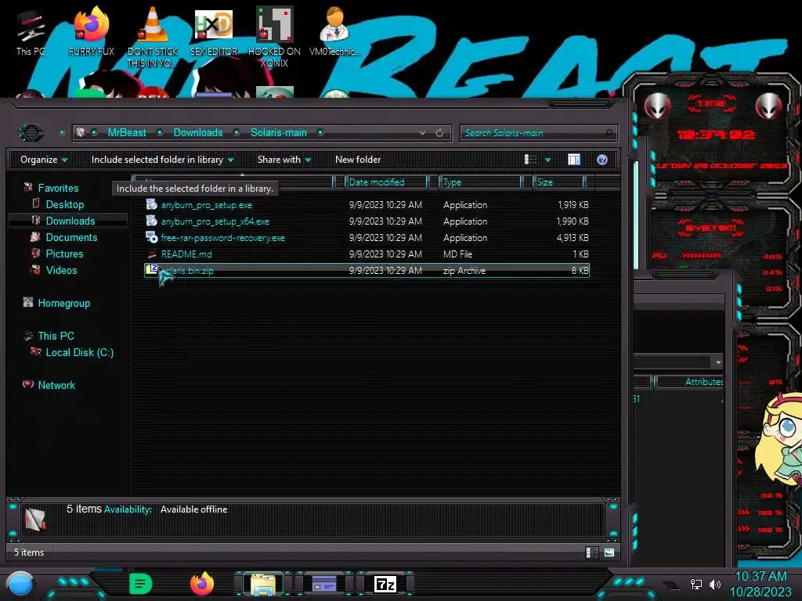Image resolution: width=802 pixels, height=601 pixels.
Task: Select README.md file icon
Action: coord(151,254)
